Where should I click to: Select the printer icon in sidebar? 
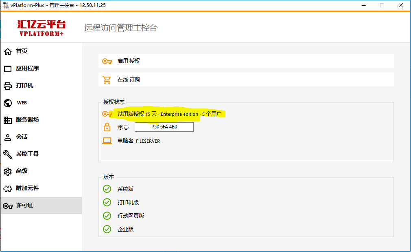tap(7, 86)
